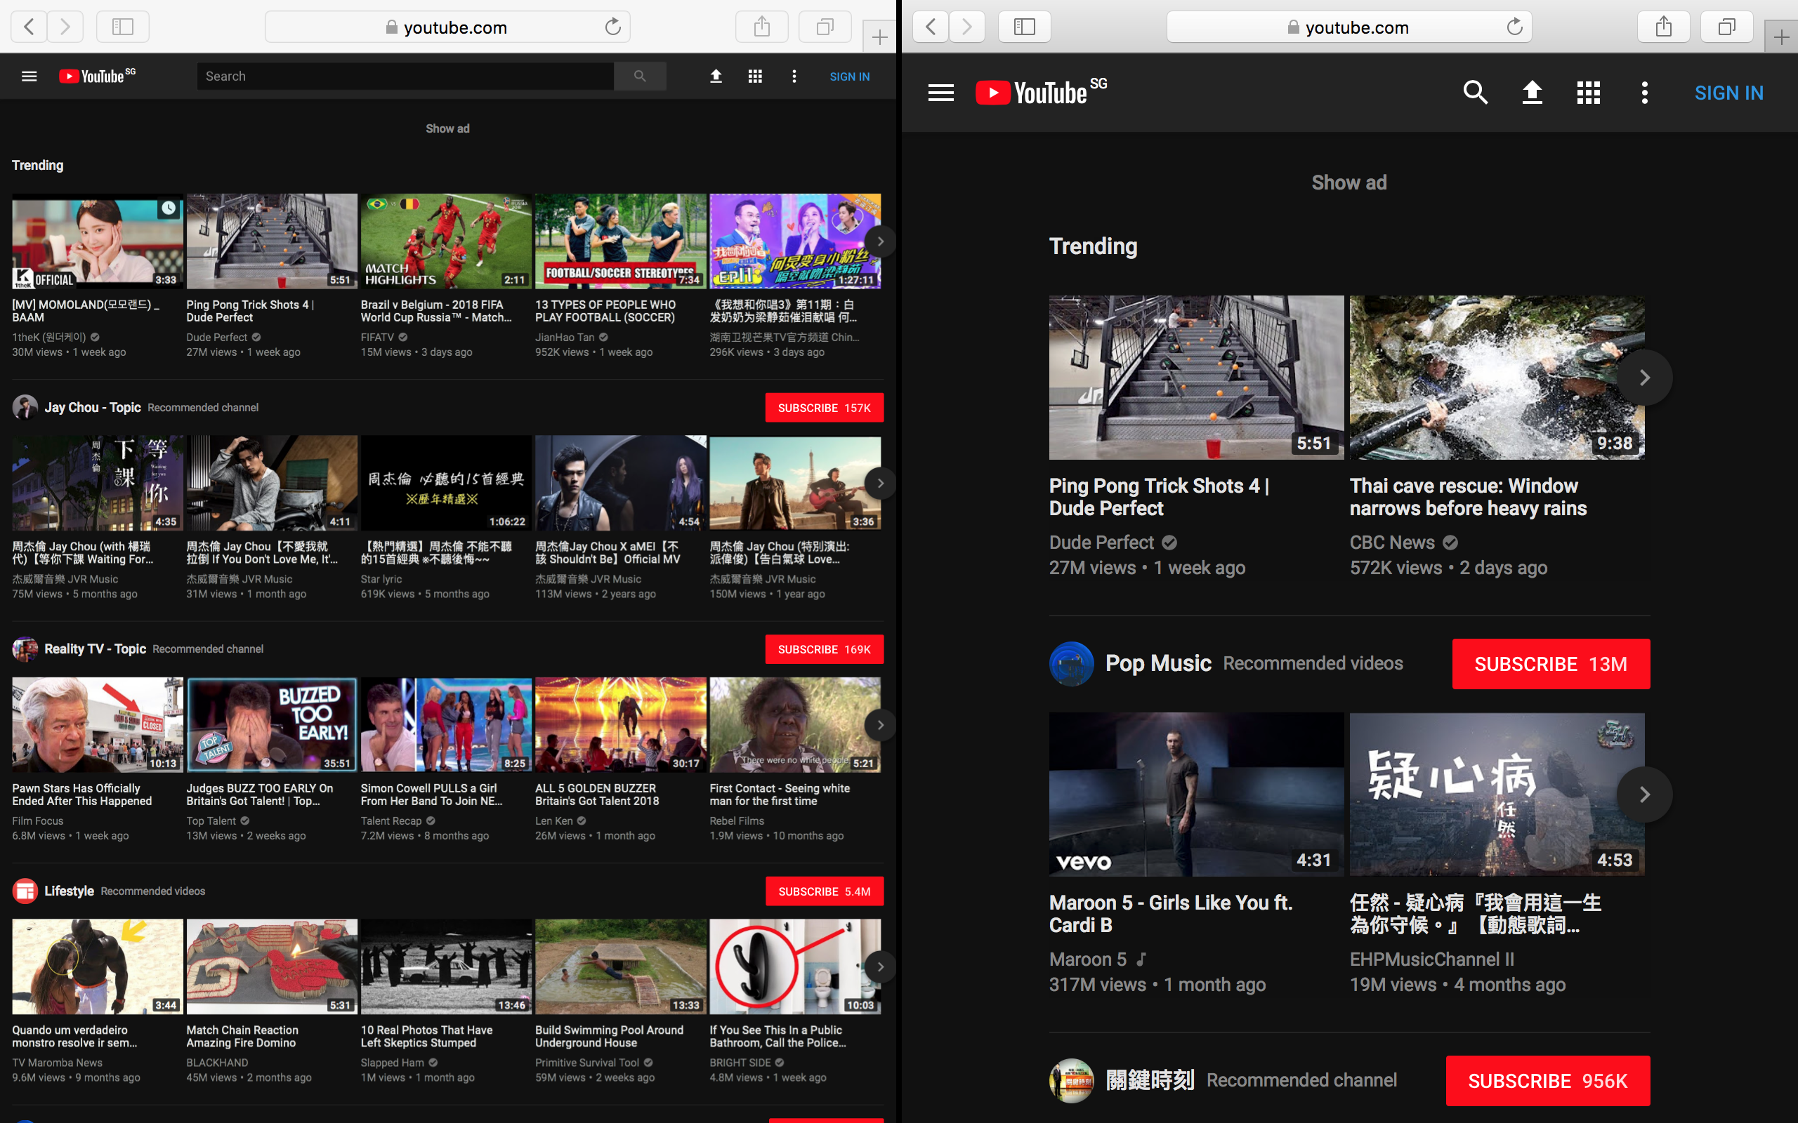1798x1123 pixels.
Task: Reload page in left Safari window
Action: (612, 27)
